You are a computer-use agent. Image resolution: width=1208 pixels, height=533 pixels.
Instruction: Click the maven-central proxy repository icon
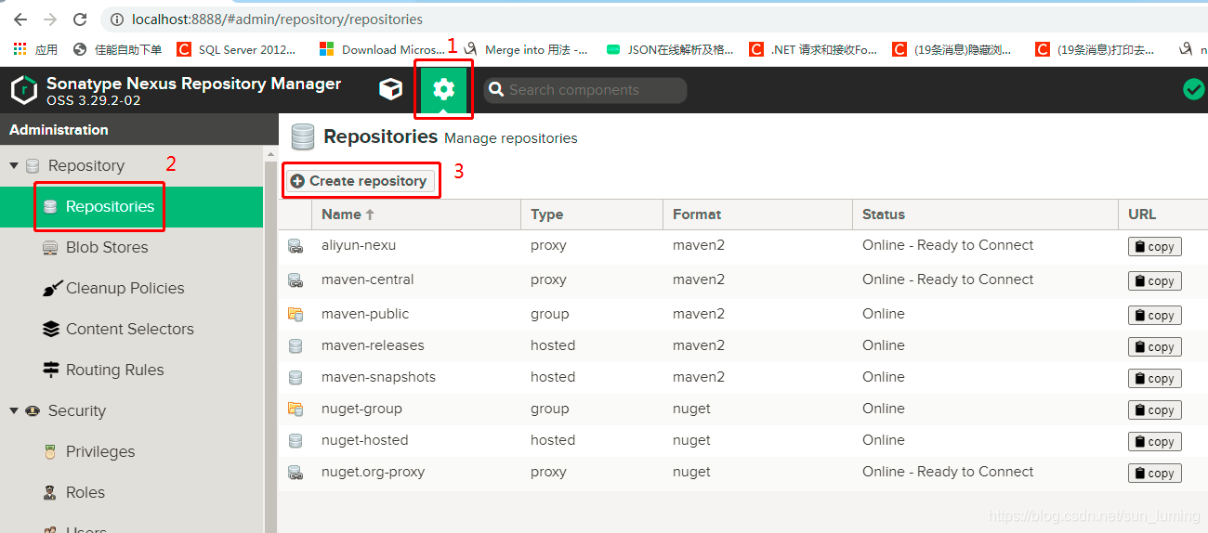295,280
